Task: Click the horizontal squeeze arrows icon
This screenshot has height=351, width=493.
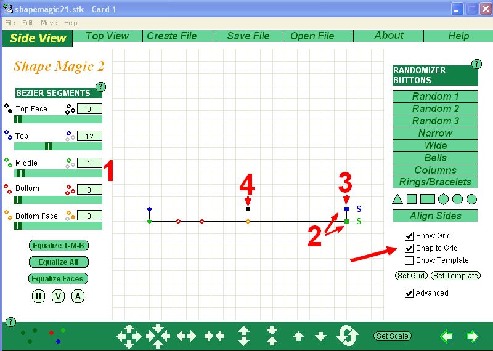Action: point(214,336)
